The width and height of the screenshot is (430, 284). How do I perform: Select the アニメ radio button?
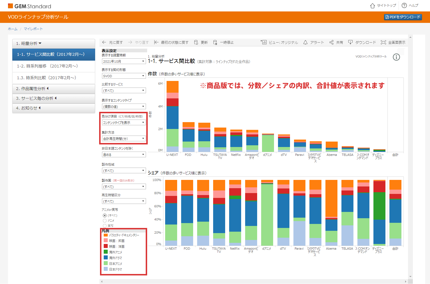(105, 221)
